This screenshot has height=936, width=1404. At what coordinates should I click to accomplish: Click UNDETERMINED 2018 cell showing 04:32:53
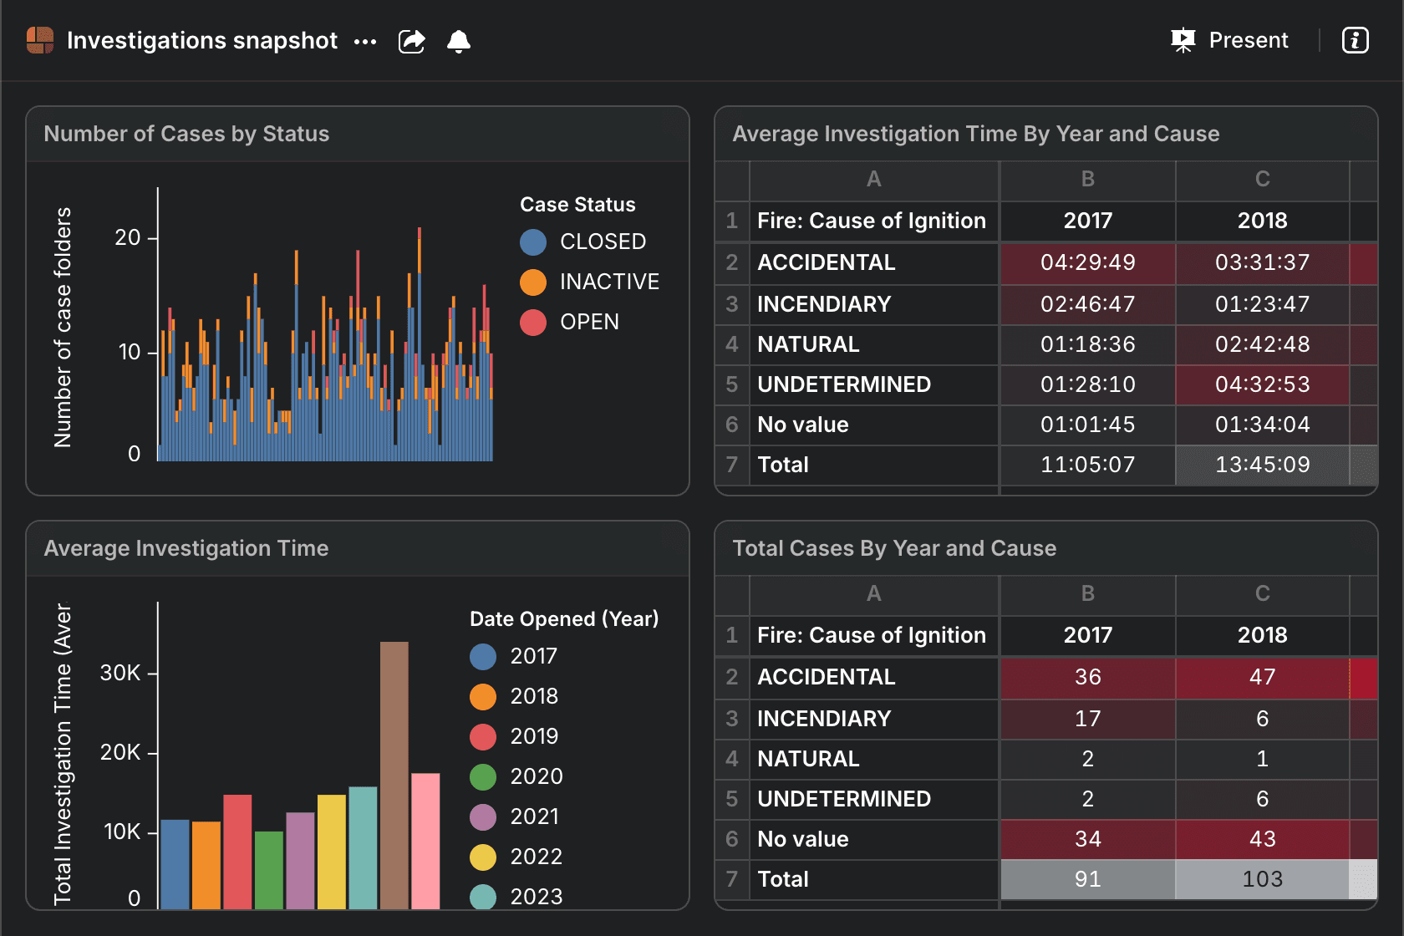point(1262,384)
